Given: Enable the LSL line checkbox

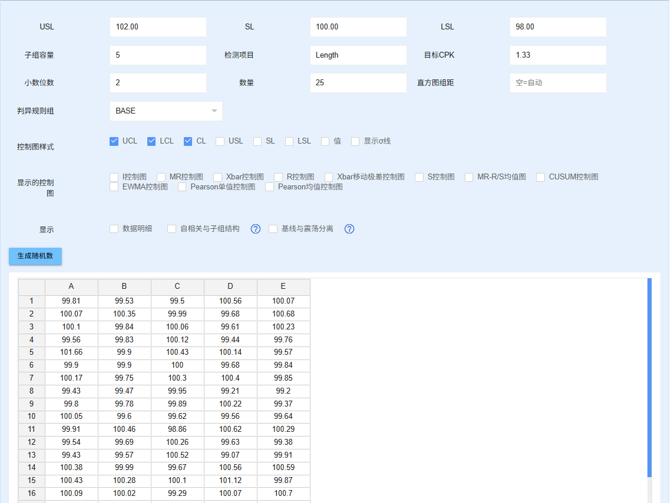Looking at the screenshot, I should (x=289, y=141).
